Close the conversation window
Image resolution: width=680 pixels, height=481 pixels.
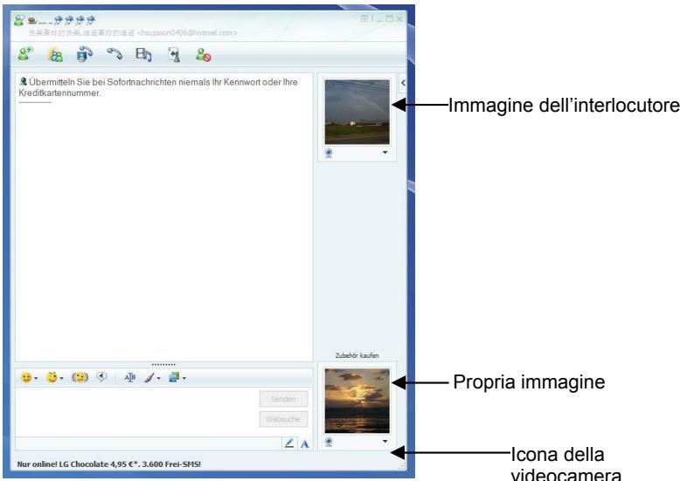399,18
